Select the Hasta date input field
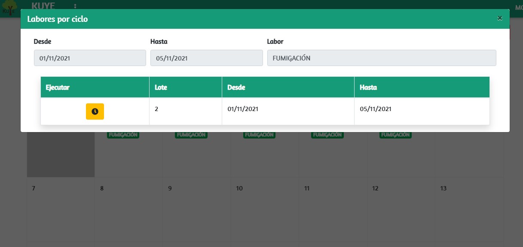The width and height of the screenshot is (523, 247). (x=206, y=58)
